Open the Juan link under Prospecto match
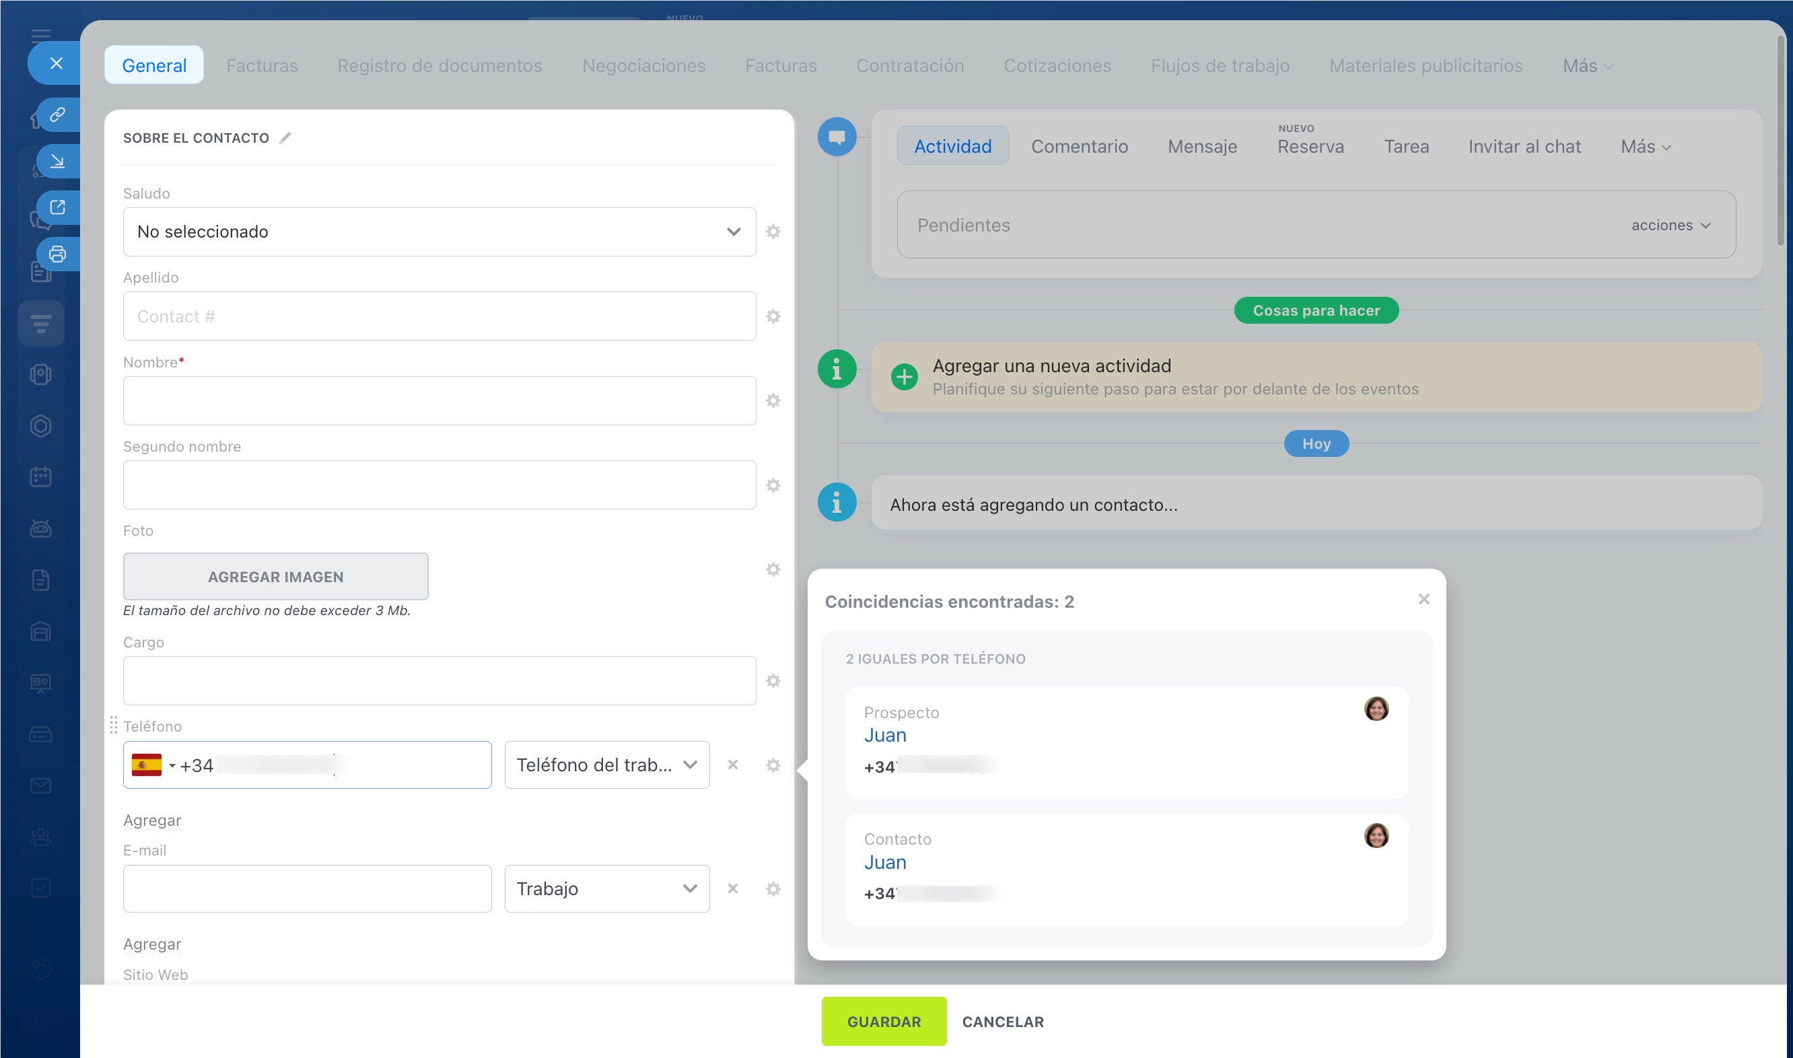Viewport: 1793px width, 1058px height. (x=885, y=735)
